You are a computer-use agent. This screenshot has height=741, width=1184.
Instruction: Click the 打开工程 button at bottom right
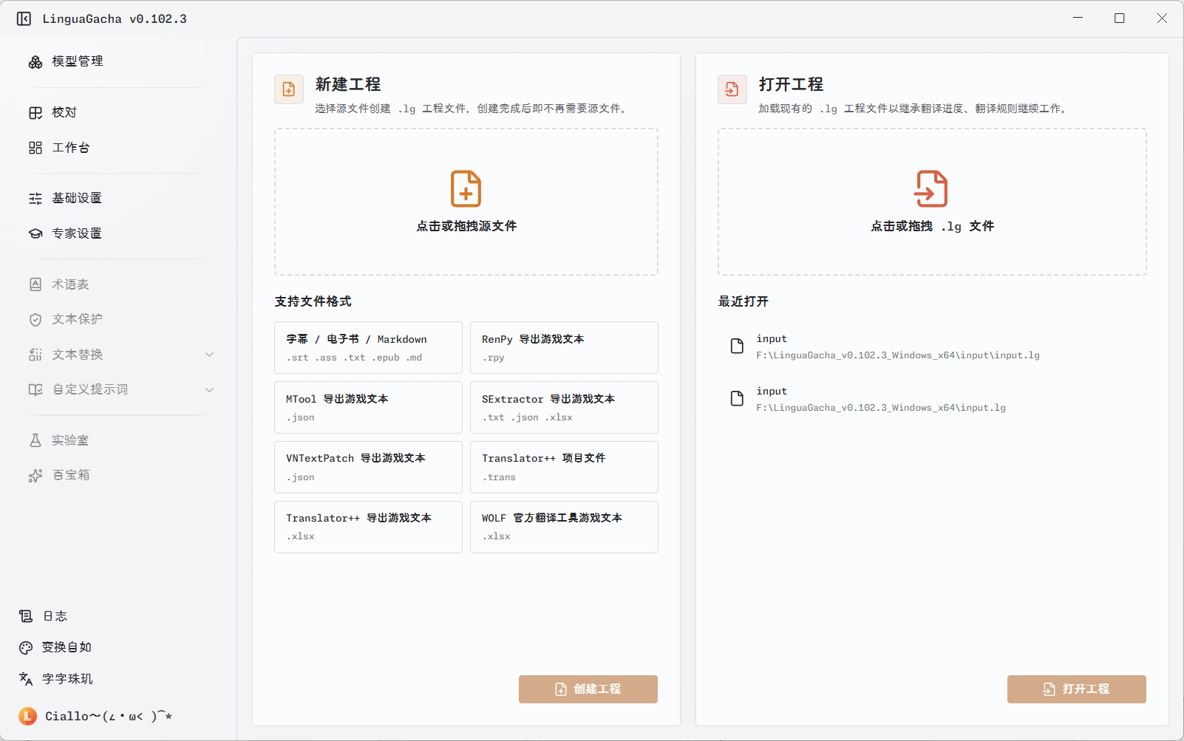1076,689
